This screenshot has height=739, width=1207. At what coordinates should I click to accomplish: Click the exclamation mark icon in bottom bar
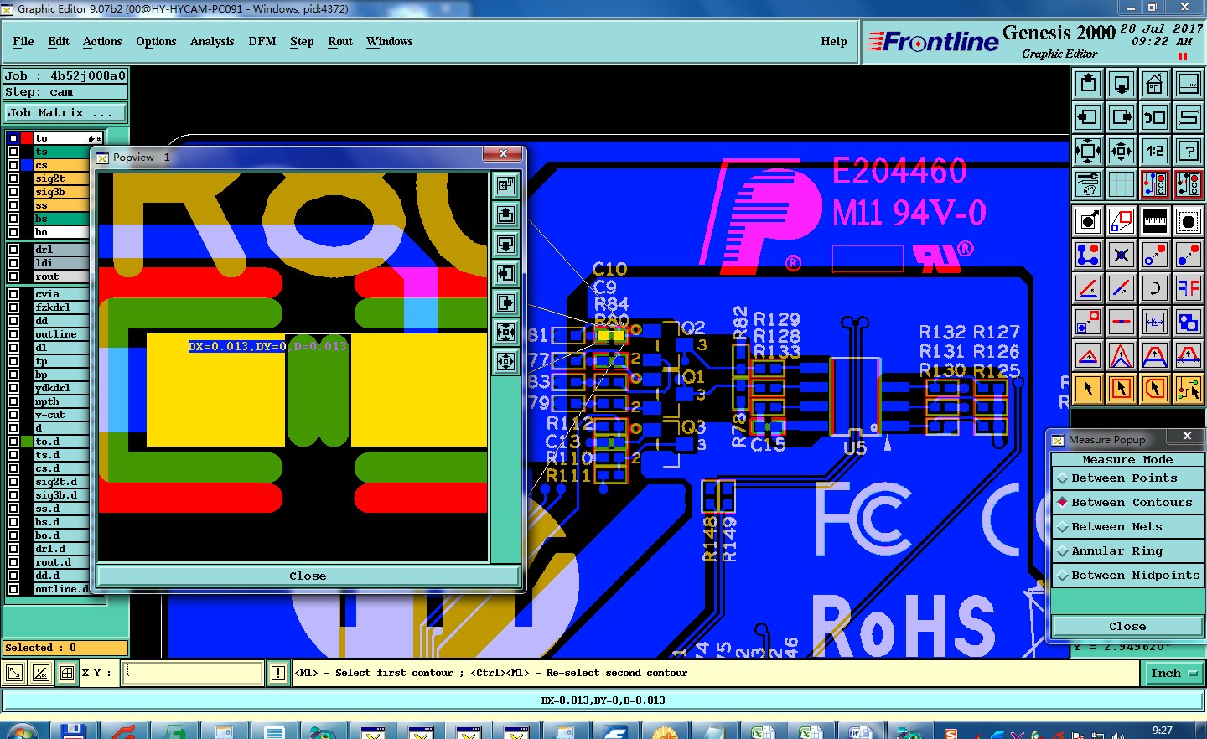pos(278,673)
